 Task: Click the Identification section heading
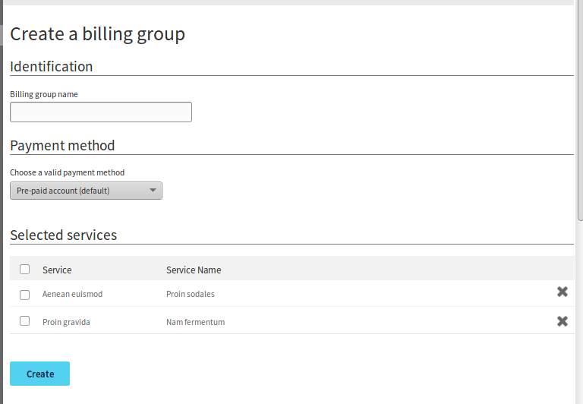click(x=52, y=66)
